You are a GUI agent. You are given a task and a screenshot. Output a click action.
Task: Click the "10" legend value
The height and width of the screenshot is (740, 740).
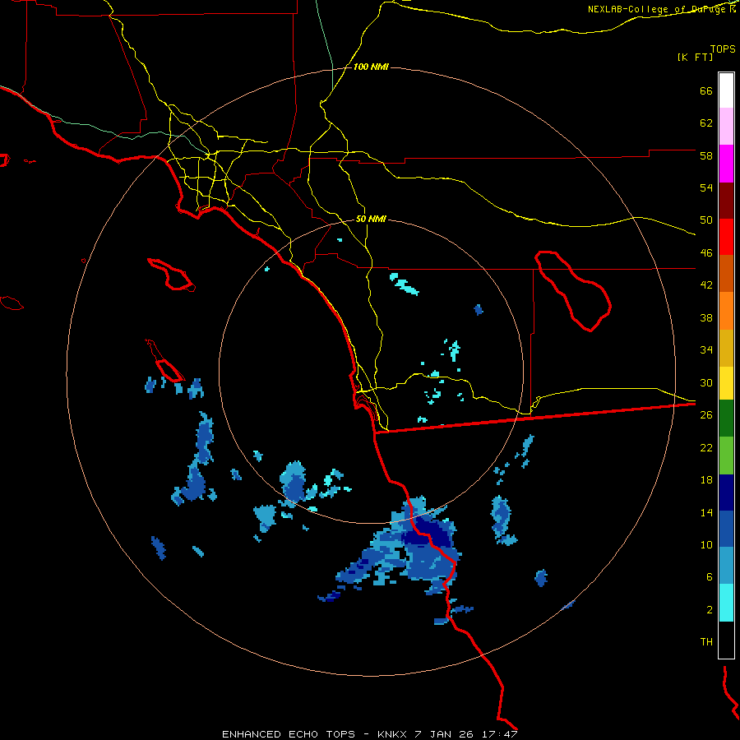point(706,544)
